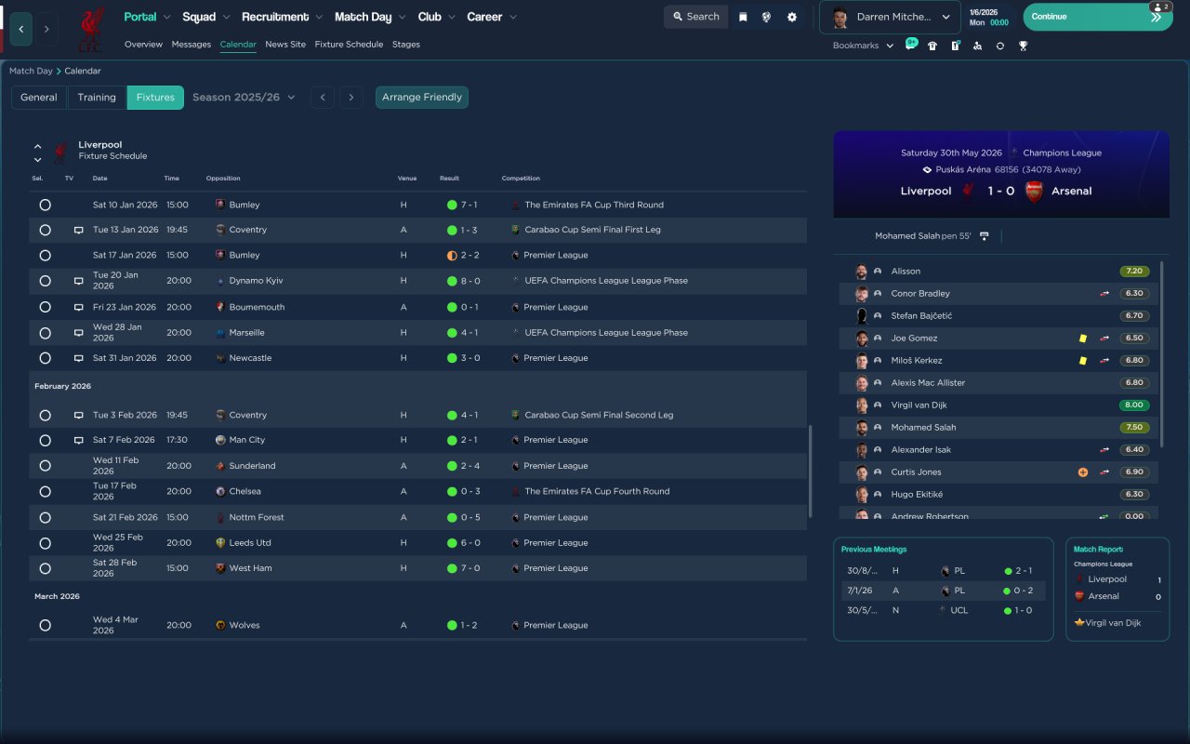This screenshot has height=744, width=1190.
Task: Click the penalty icon beside Mohamed Salah's goal
Action: pos(985,236)
